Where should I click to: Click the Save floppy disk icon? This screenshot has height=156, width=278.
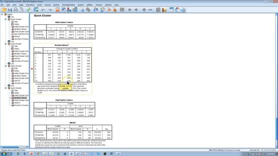pos(10,10)
